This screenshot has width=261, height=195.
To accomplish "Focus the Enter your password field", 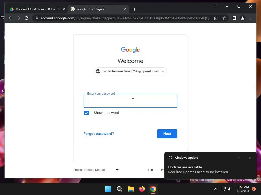I will [130, 101].
